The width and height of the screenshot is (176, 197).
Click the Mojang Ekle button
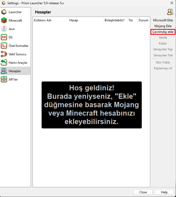point(163,26)
